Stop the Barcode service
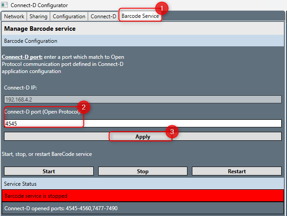287x216 pixels. click(143, 171)
